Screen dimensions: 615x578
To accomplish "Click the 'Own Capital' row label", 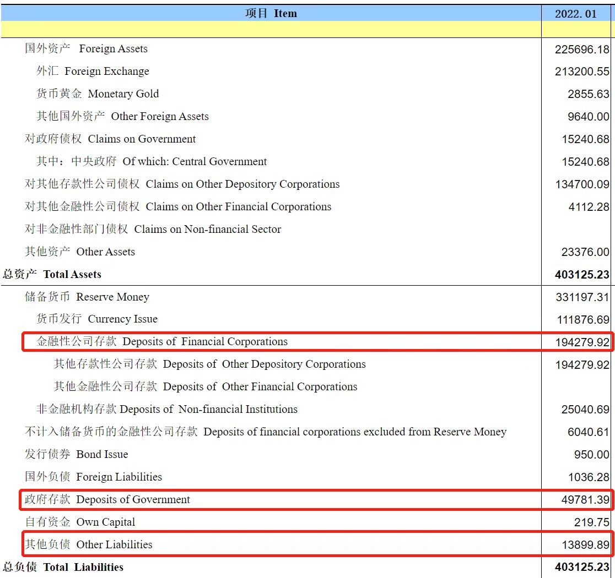I will 79,522.
